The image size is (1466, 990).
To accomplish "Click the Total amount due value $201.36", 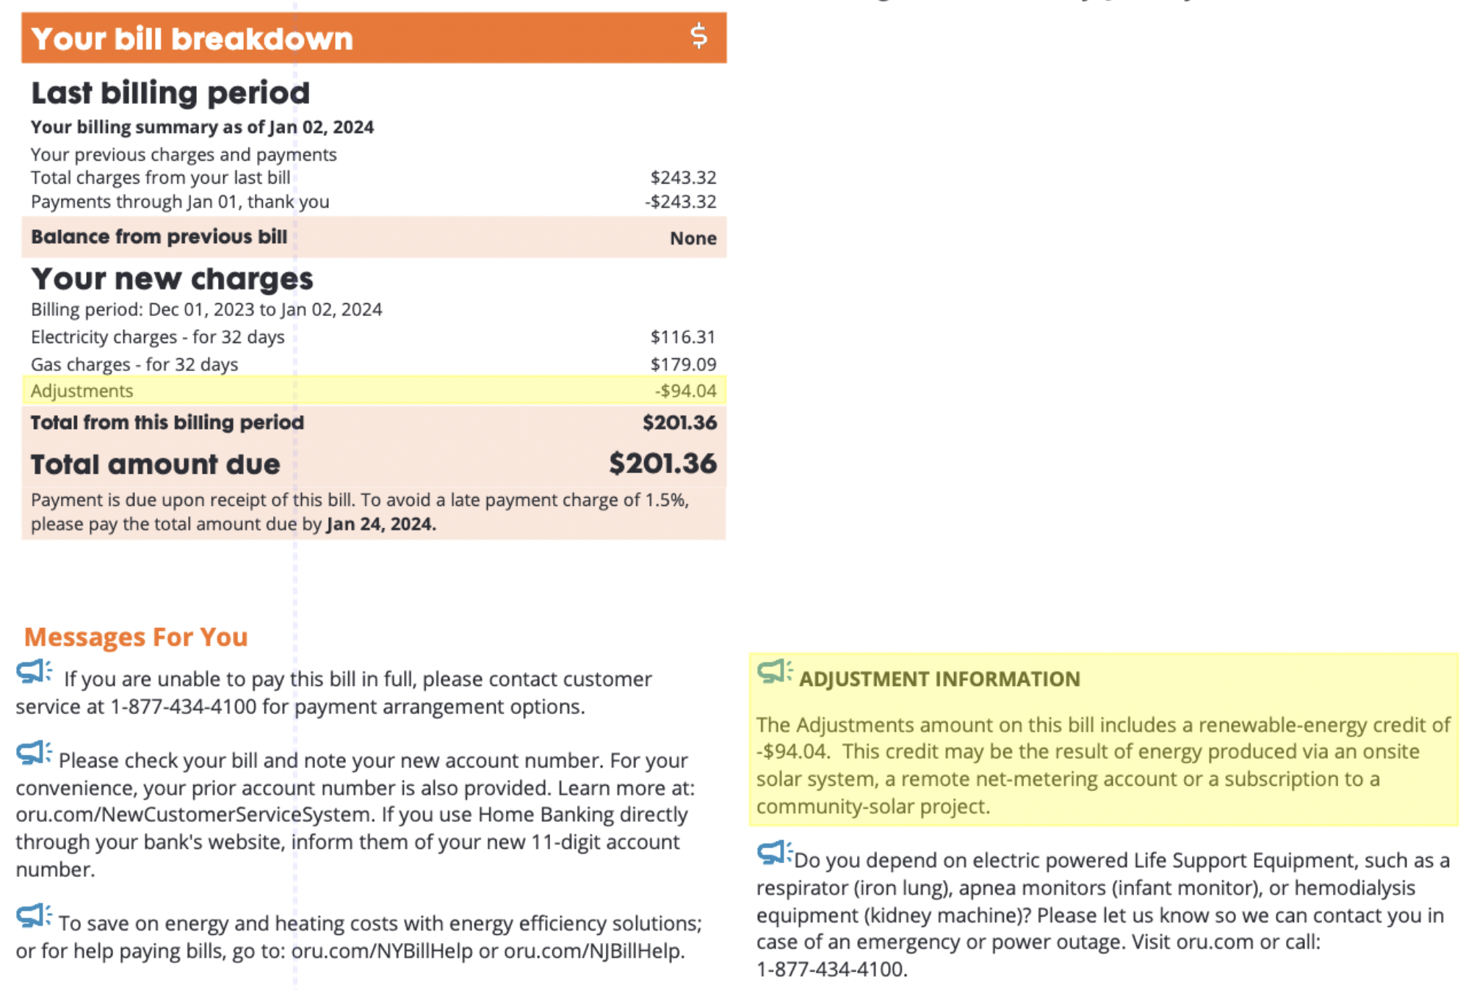I will [x=662, y=464].
